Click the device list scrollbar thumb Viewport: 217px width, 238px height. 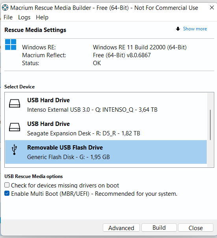[210, 125]
